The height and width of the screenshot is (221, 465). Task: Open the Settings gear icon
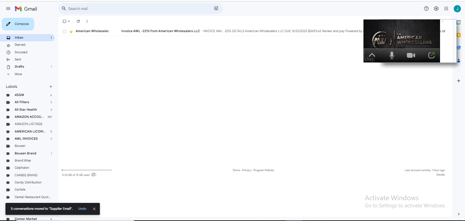pyautogui.click(x=436, y=9)
